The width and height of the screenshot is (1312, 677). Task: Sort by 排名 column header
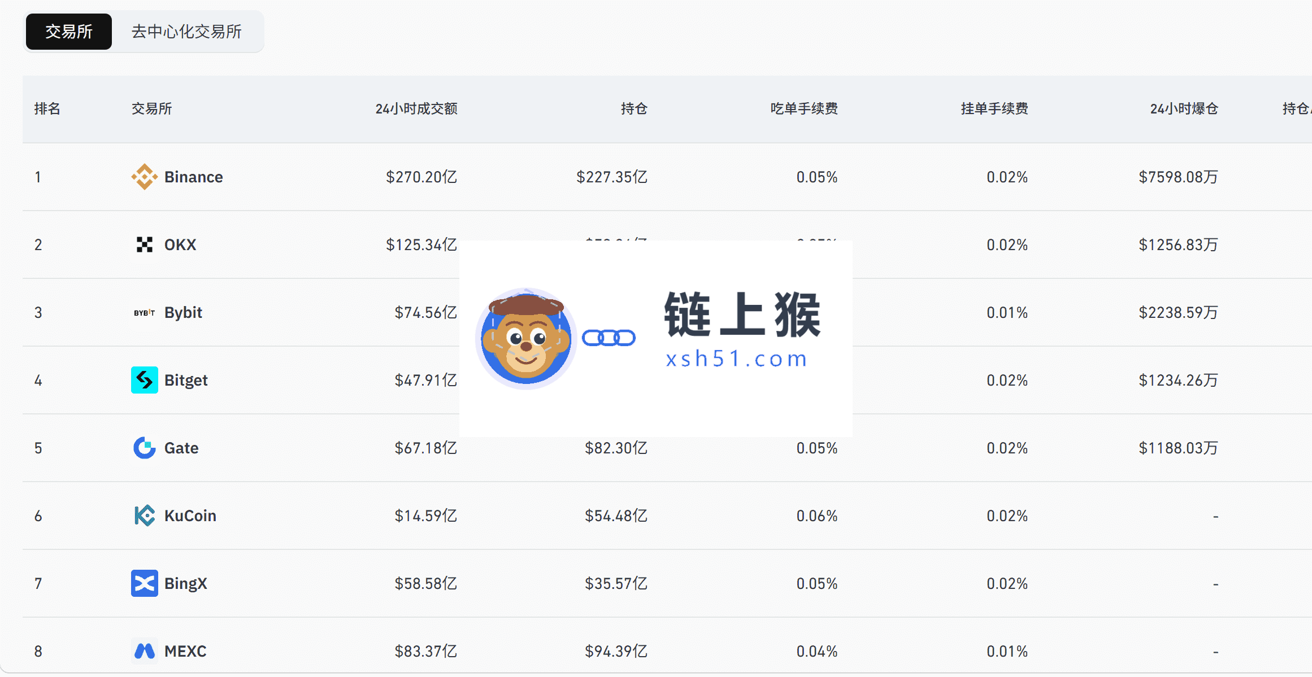click(47, 108)
